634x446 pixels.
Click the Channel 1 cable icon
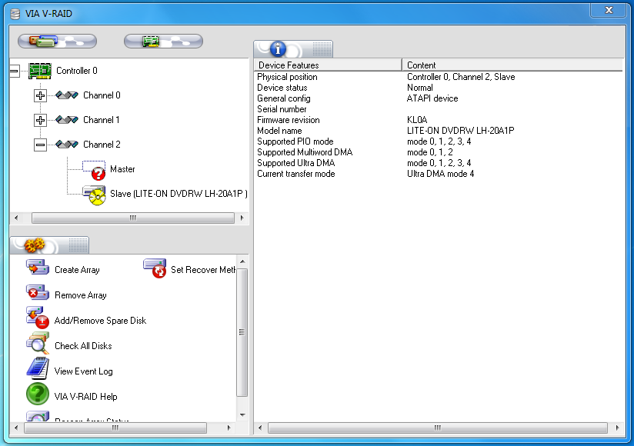pyautogui.click(x=67, y=120)
